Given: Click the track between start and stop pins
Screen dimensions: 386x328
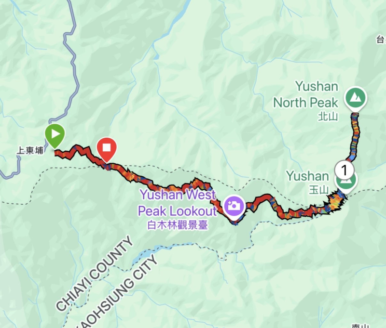Looking at the screenshot, I should [81, 151].
